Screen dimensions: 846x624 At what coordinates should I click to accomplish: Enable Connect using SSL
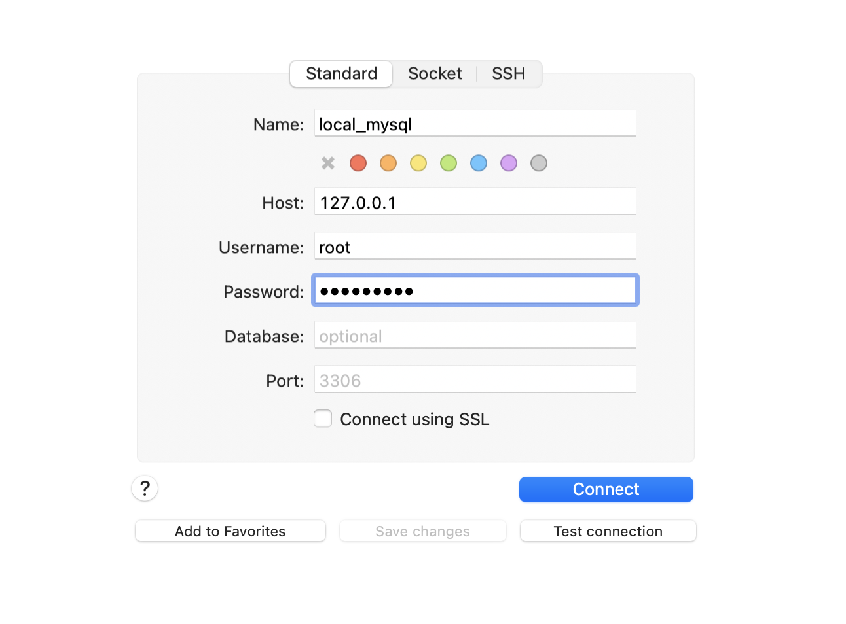coord(323,419)
